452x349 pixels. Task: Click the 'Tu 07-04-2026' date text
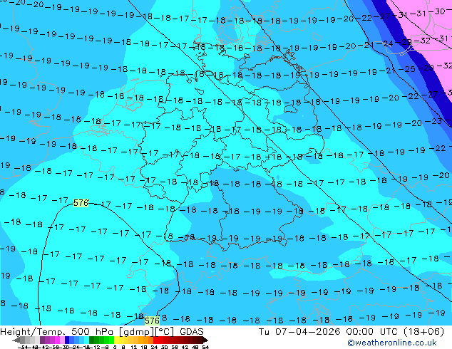(299, 332)
